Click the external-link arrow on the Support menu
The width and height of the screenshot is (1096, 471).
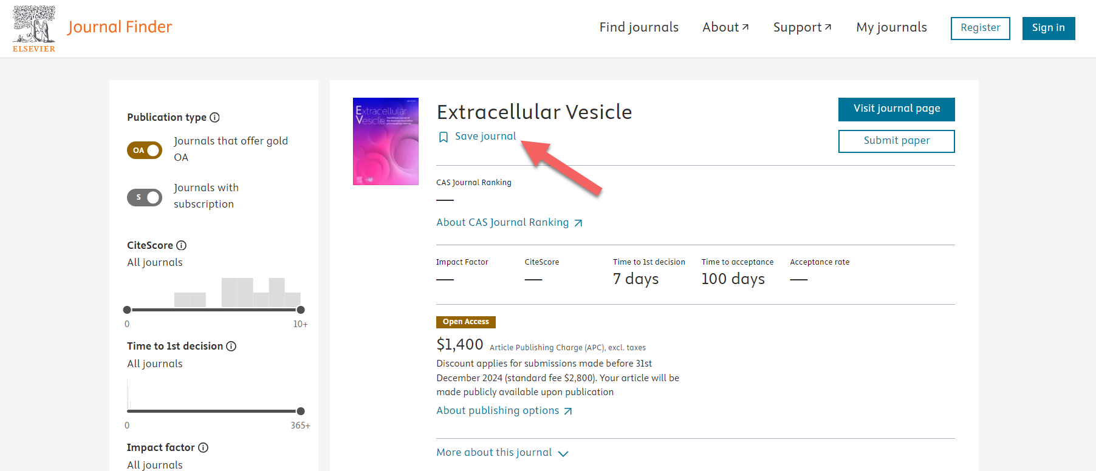[829, 26]
